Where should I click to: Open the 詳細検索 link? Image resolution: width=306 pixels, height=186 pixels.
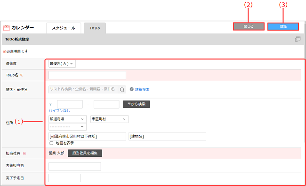142,89
